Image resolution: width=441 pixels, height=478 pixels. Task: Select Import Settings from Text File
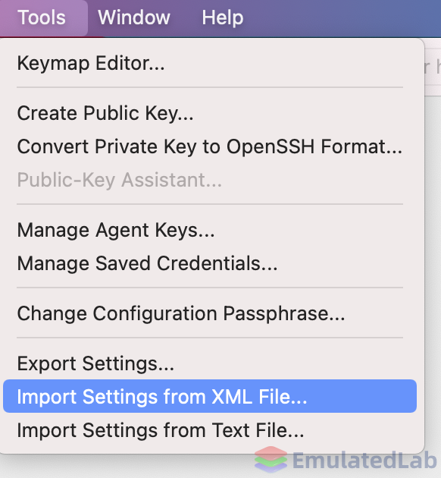(x=210, y=430)
